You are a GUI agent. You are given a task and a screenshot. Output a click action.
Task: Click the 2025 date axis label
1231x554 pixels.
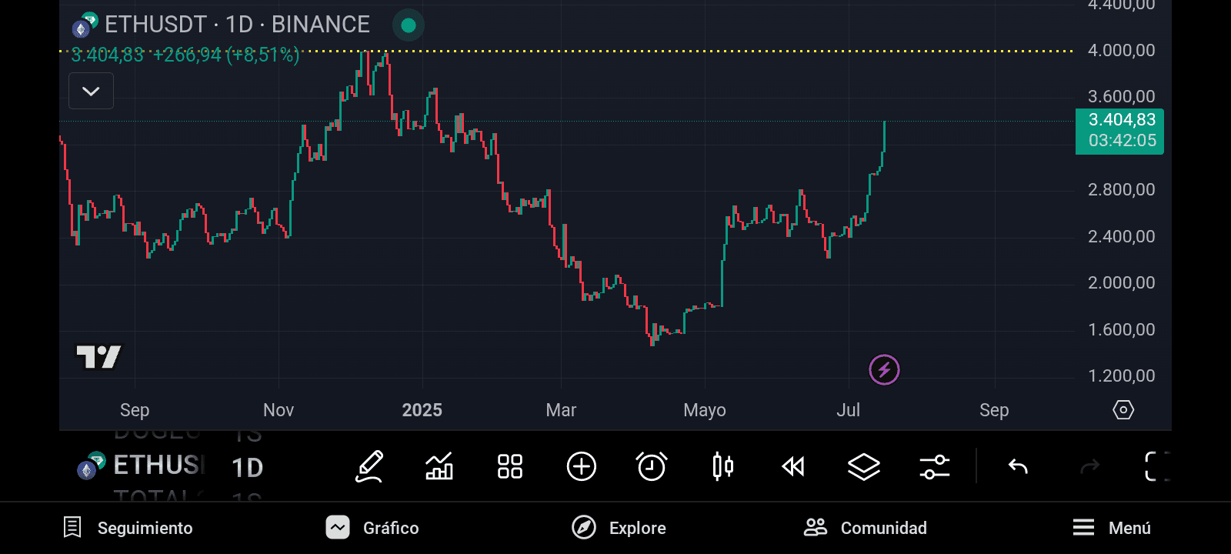click(x=422, y=410)
